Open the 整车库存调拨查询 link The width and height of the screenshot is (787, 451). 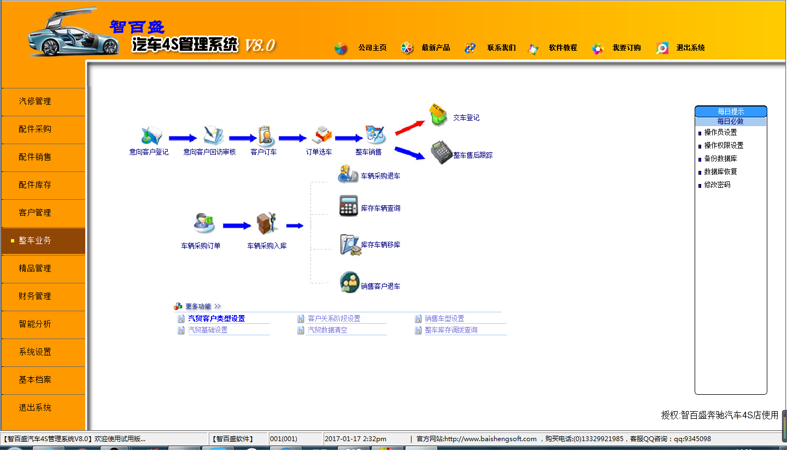click(x=451, y=330)
